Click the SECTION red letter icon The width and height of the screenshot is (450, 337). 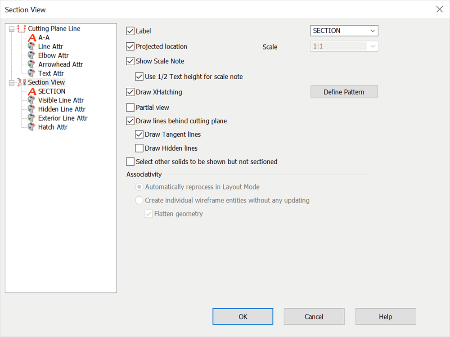[33, 91]
